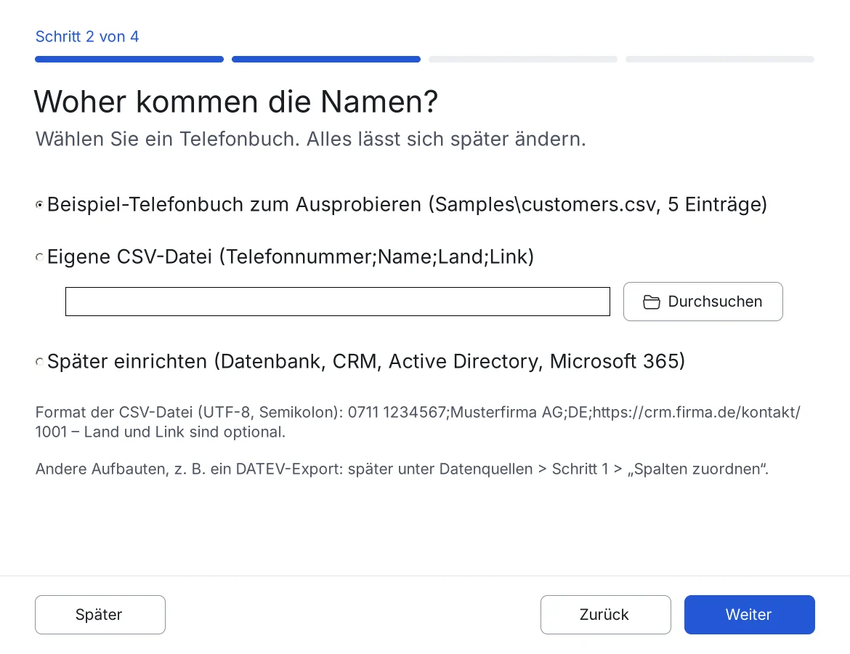The width and height of the screenshot is (850, 654).
Task: Click the 'Schritt 2 von 4' label
Action: pyautogui.click(x=87, y=36)
